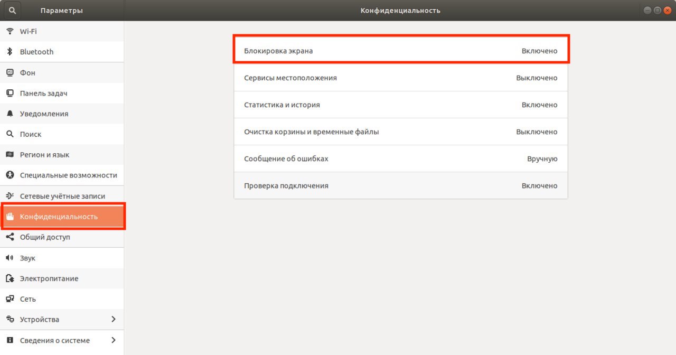
Task: Open Сервисы местоположения row
Action: [400, 78]
